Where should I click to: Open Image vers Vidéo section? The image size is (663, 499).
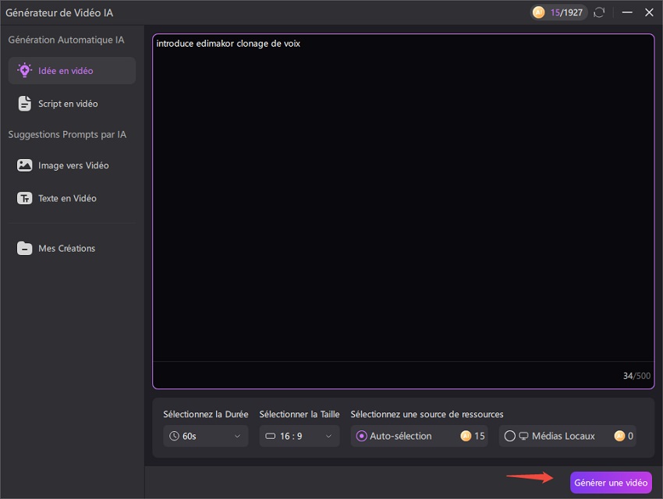72,165
